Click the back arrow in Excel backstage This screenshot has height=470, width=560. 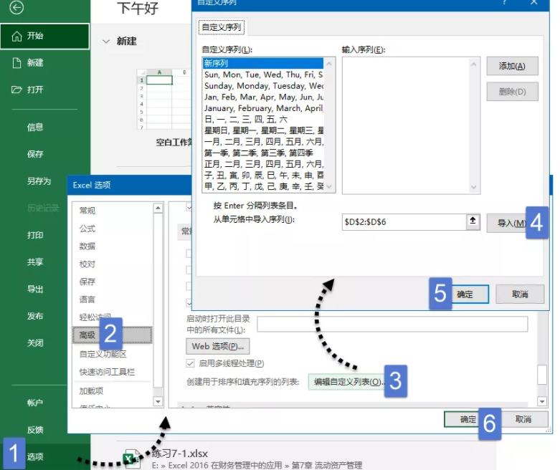[x=16, y=7]
